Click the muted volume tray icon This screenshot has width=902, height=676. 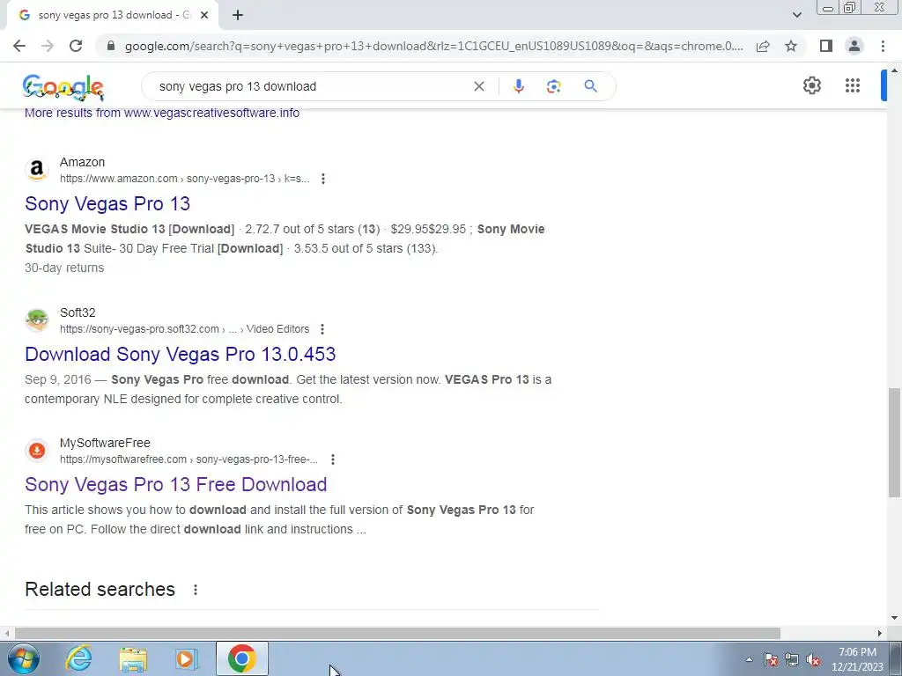click(813, 659)
